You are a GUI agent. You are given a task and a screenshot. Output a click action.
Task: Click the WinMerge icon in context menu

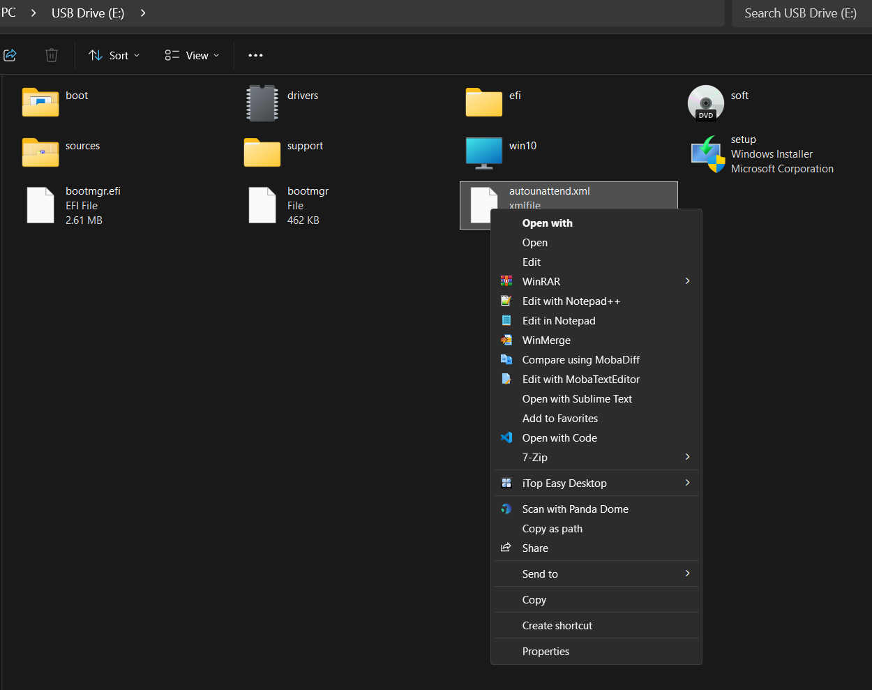tap(506, 340)
